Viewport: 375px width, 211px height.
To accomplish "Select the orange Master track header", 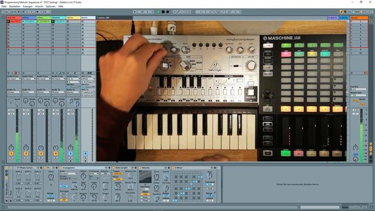I will pos(359,18).
